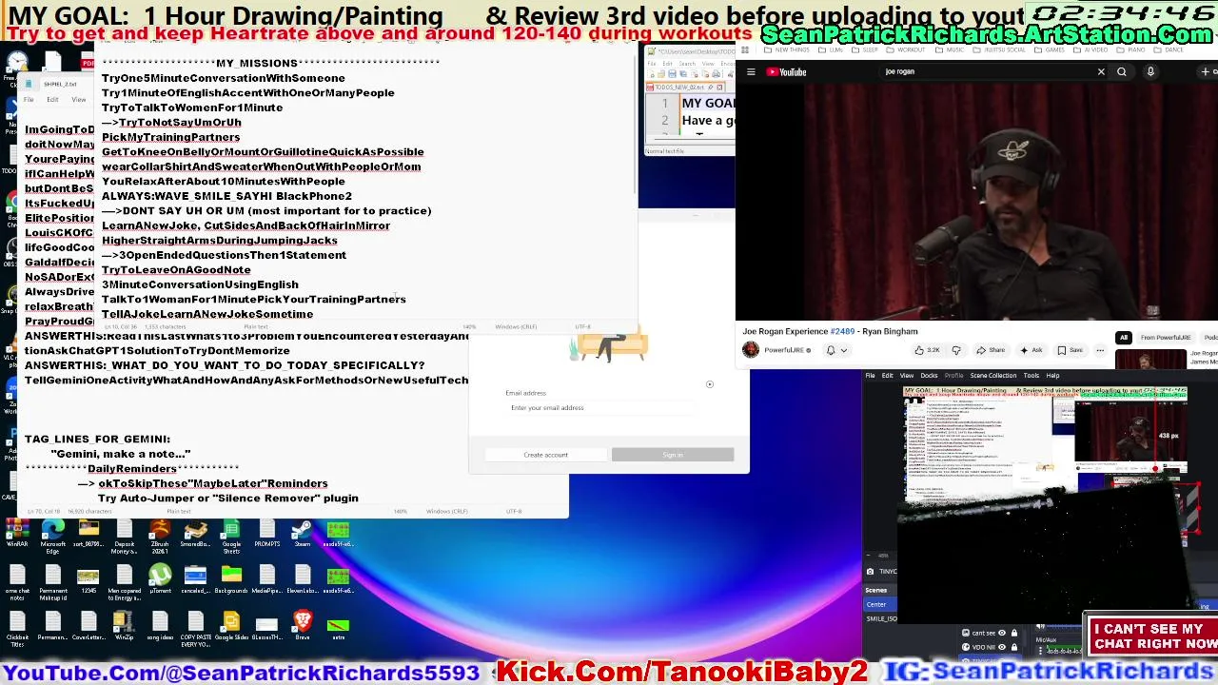This screenshot has height=685, width=1218.
Task: Open the SLEEP bookmark folder
Action: 865,49
